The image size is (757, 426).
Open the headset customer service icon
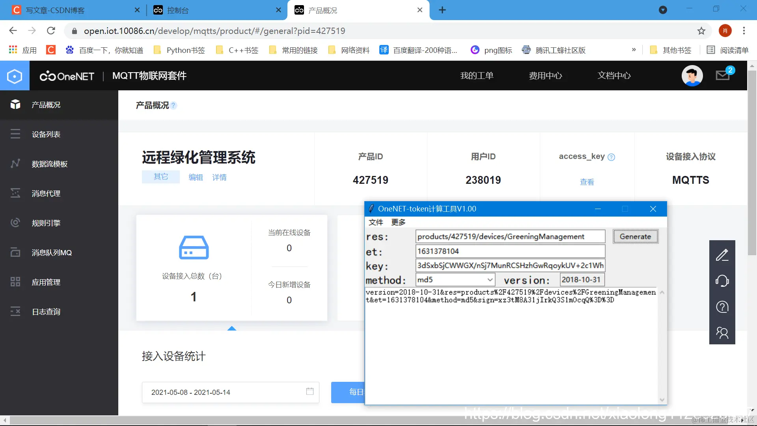point(722,281)
